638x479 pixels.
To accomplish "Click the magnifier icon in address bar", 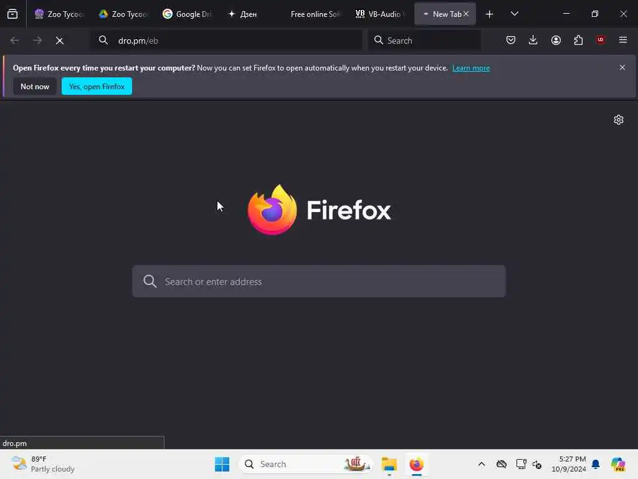I will [103, 40].
